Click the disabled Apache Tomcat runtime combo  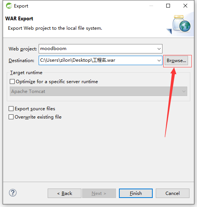coord(98,91)
